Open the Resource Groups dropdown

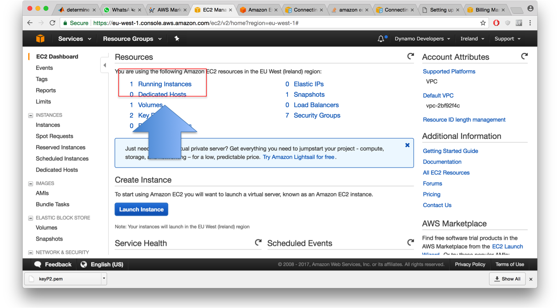pyautogui.click(x=132, y=38)
